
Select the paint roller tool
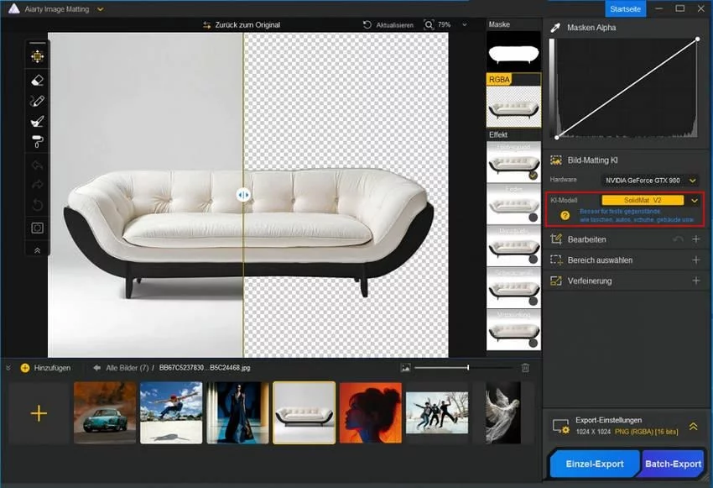point(37,141)
